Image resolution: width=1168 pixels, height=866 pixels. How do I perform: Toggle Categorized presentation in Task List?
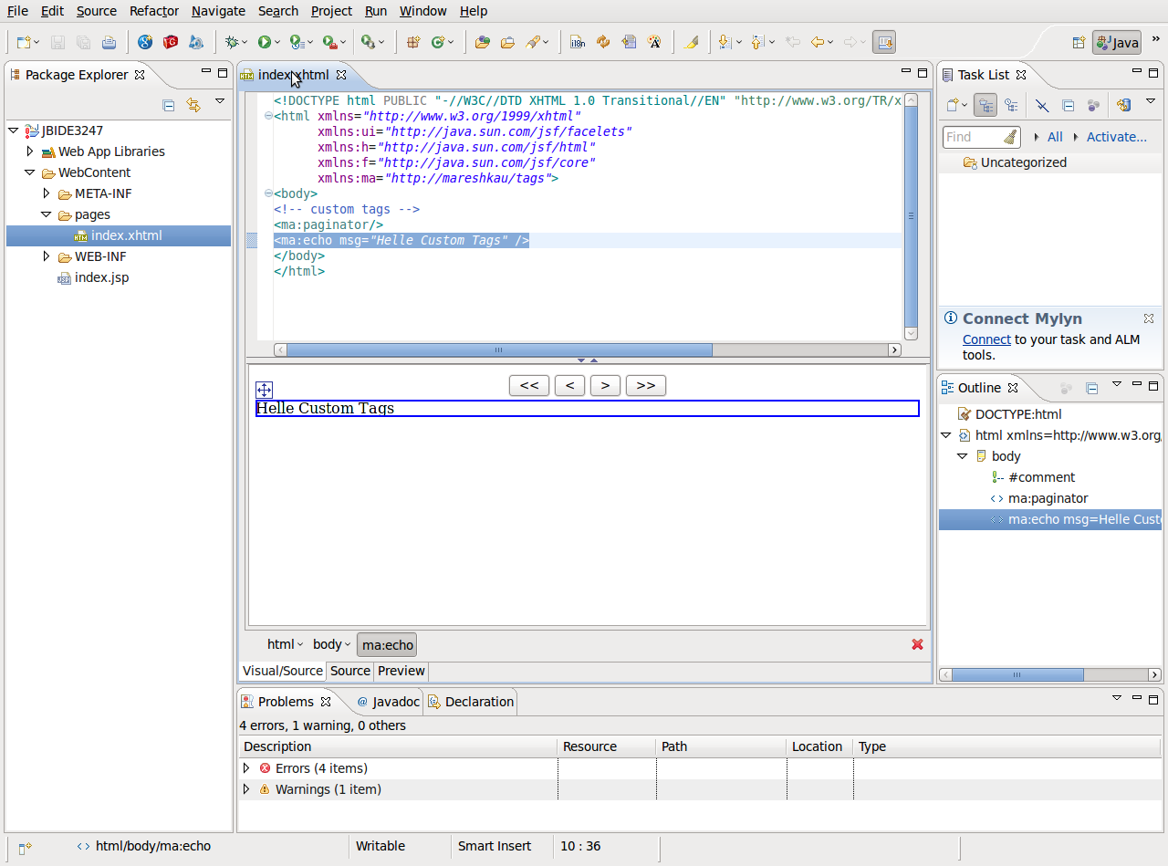click(985, 105)
